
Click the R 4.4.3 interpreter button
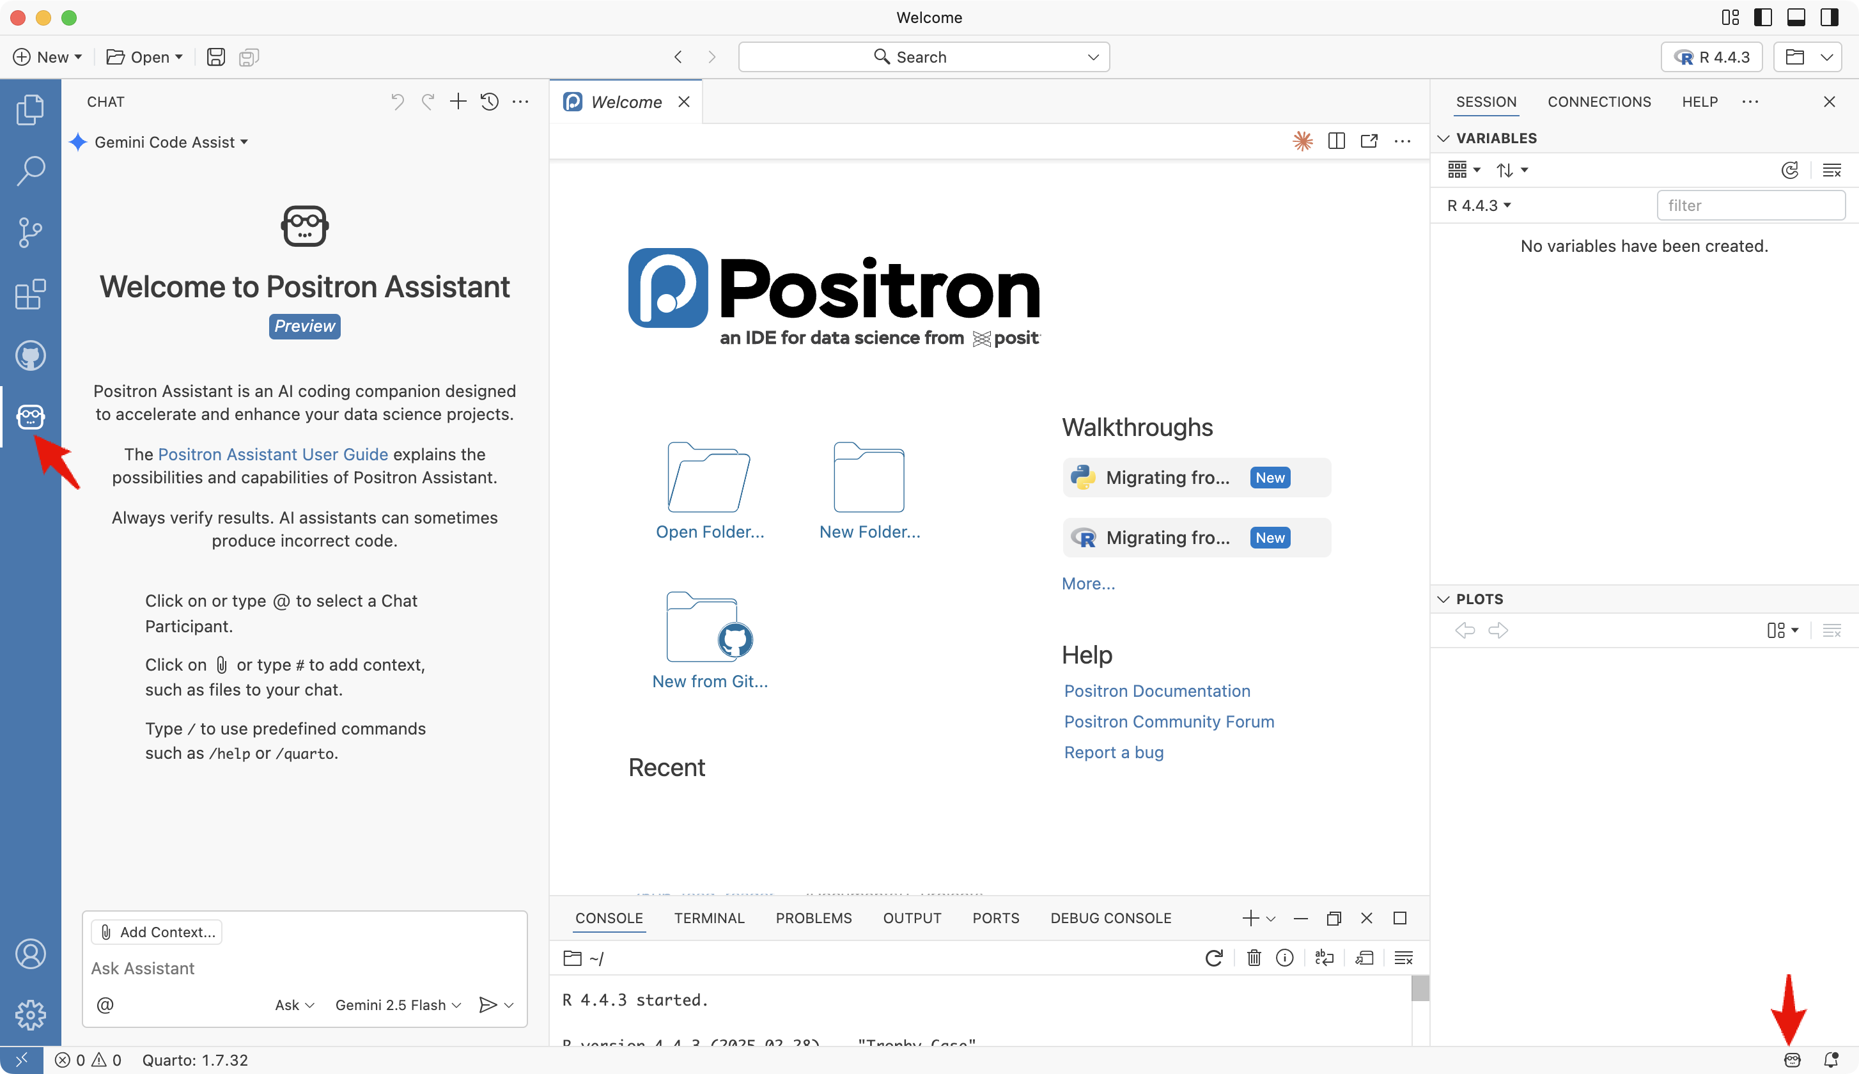[1711, 57]
